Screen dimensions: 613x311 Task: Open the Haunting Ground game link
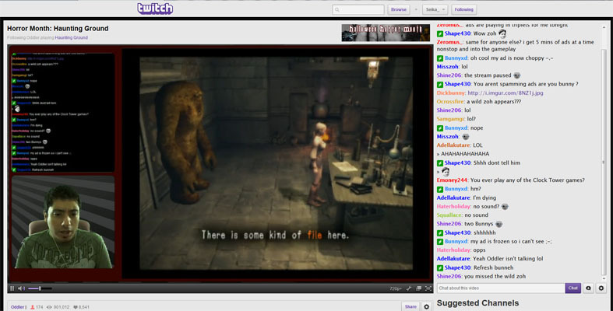71,37
